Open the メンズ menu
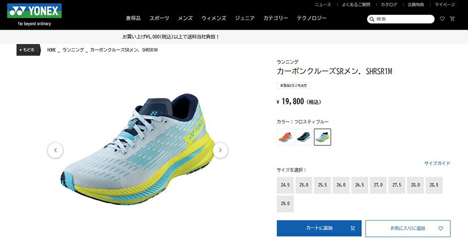 click(x=185, y=18)
